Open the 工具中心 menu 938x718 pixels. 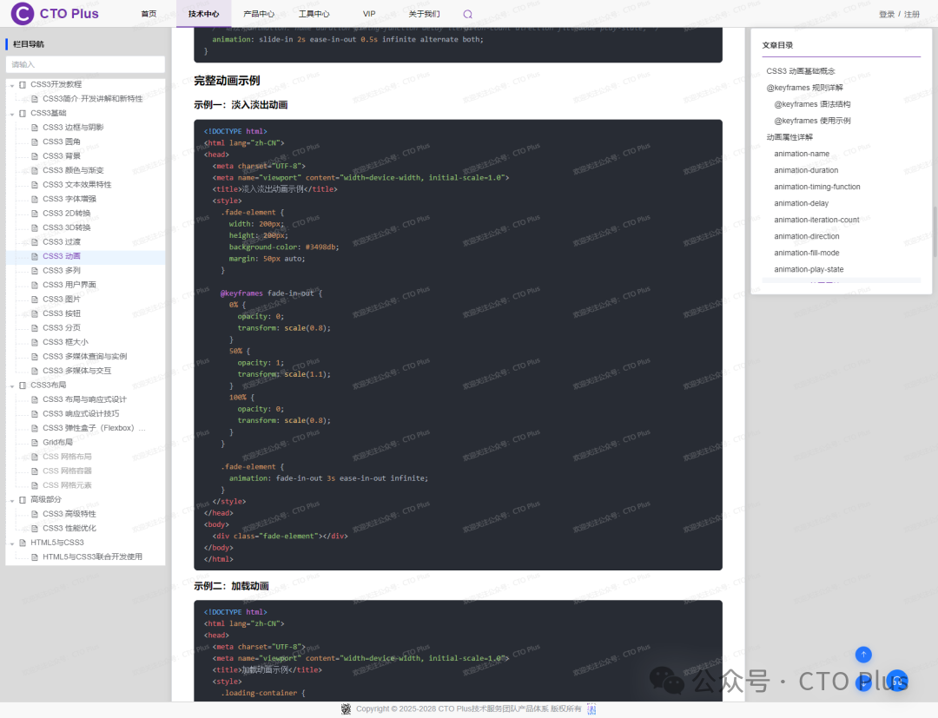314,14
